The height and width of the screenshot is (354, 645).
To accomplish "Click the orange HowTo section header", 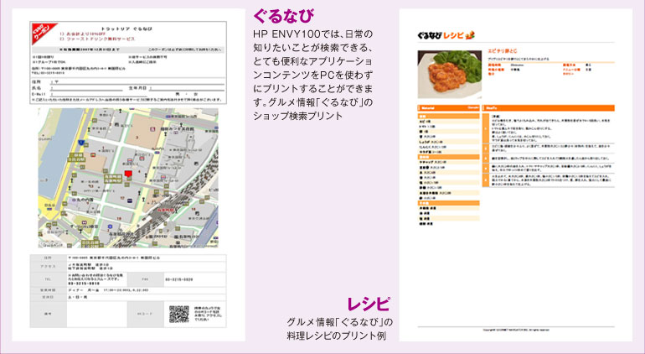I will [x=549, y=108].
